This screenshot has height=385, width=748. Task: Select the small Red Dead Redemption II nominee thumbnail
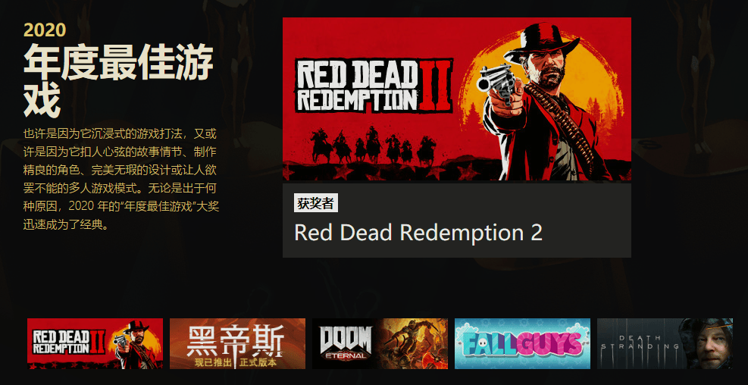pyautogui.click(x=95, y=343)
